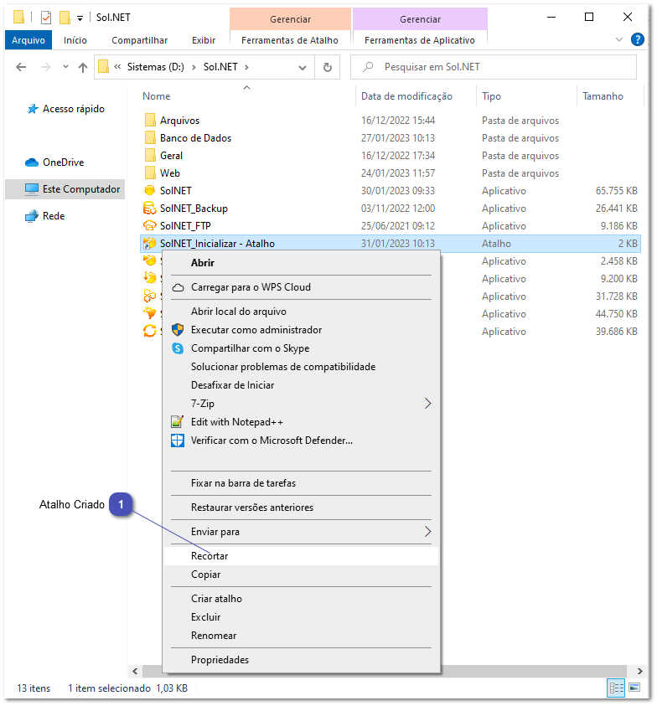Screen dimensions: 657x706
Task: Click the Geral folder icon
Action: pos(150,155)
